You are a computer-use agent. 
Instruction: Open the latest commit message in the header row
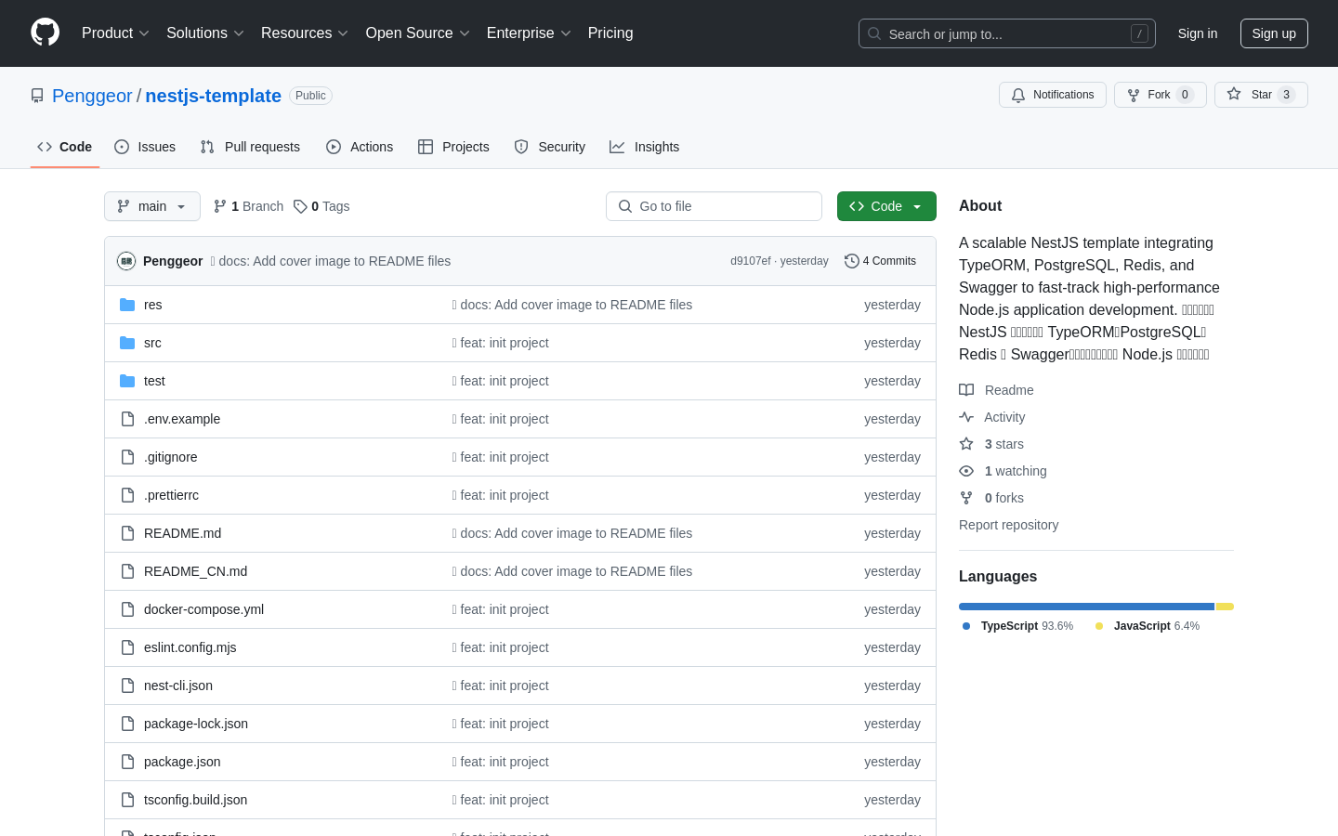[x=331, y=261]
